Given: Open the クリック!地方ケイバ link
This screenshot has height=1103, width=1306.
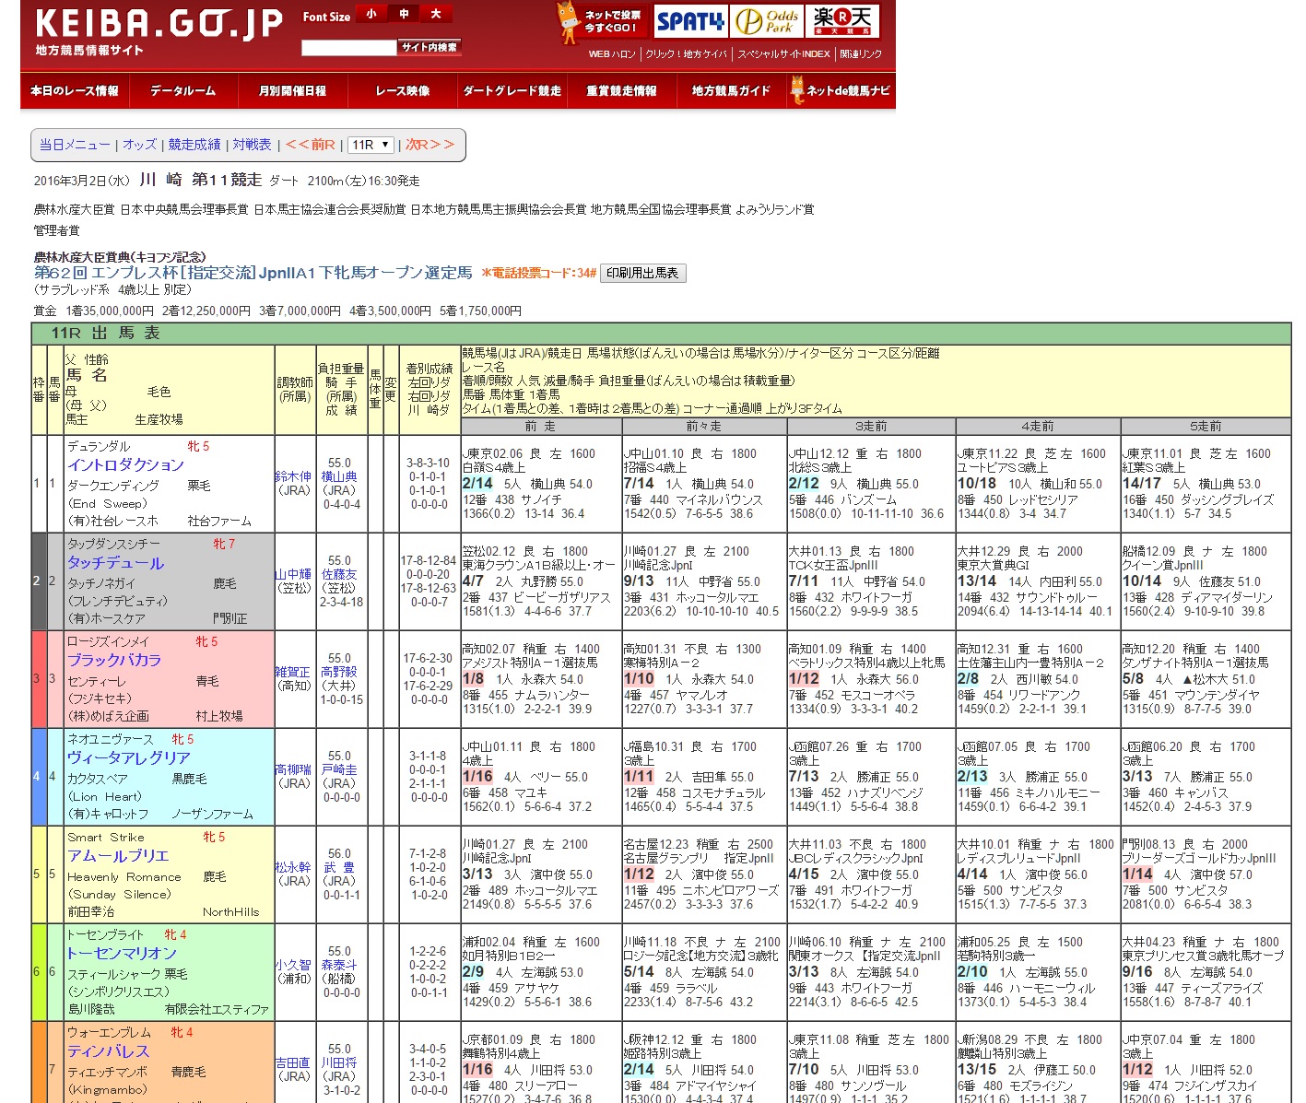Looking at the screenshot, I should tap(686, 54).
